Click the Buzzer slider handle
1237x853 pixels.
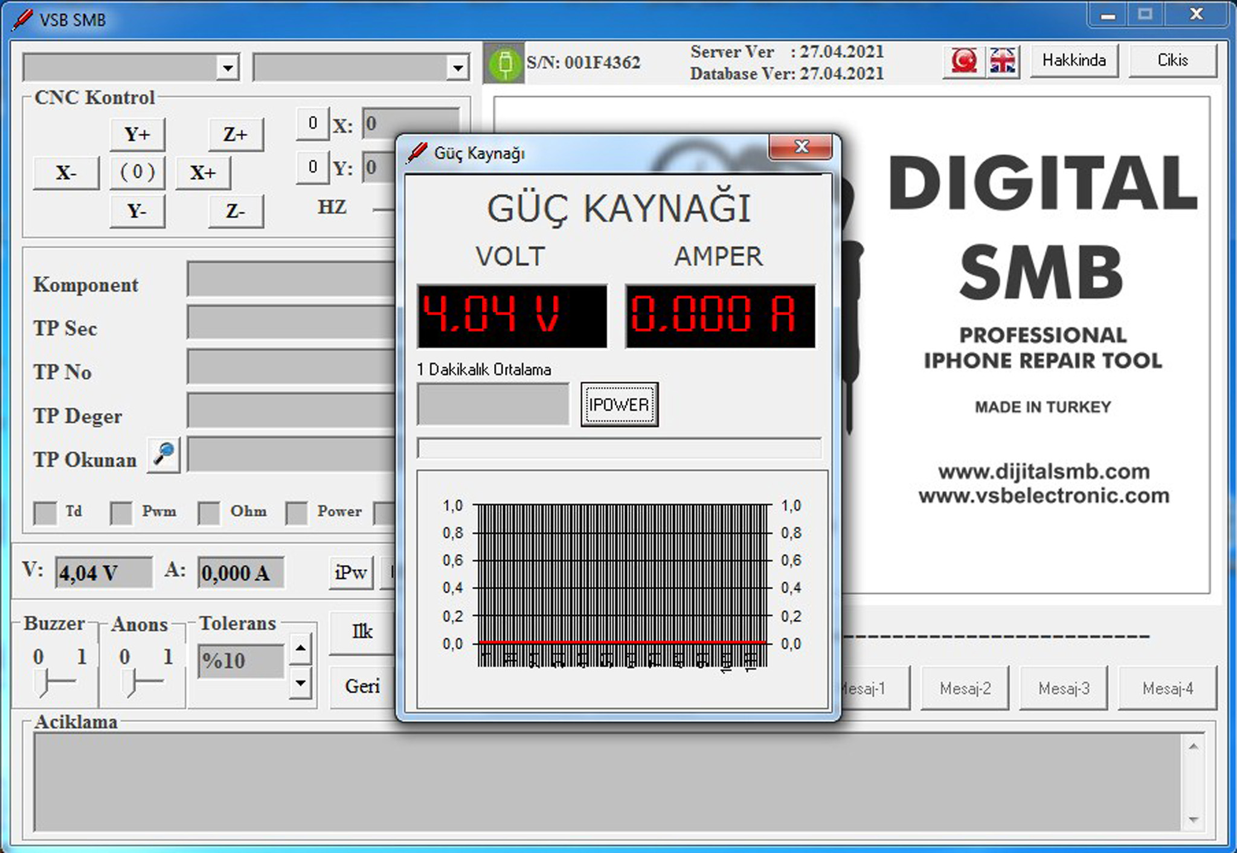40,683
